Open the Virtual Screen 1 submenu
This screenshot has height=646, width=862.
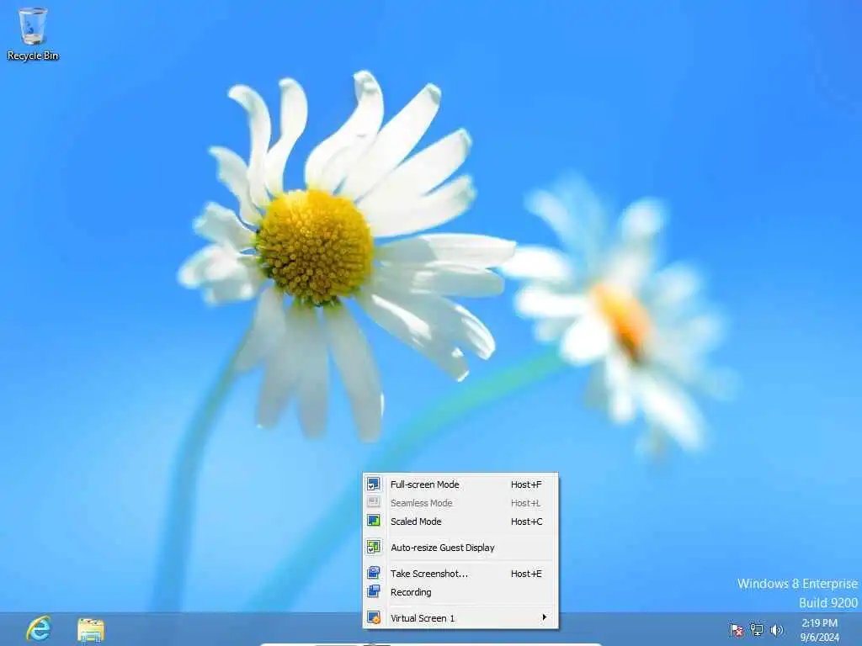(460, 618)
